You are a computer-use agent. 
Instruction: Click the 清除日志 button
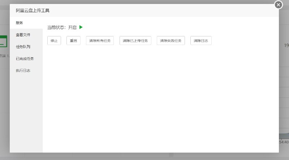(x=201, y=41)
